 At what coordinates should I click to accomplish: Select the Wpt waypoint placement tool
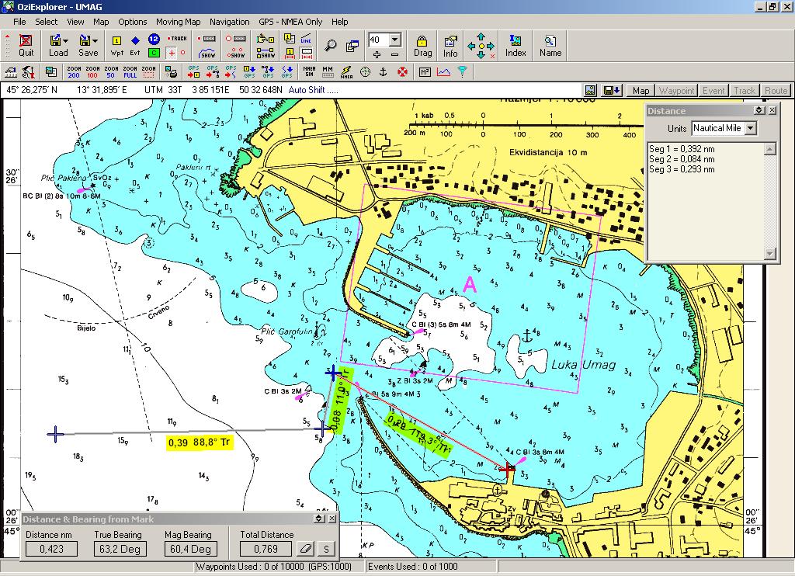click(x=116, y=45)
